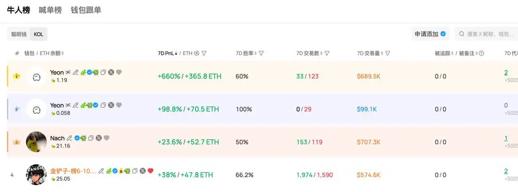Open the 钱包跟单 tab
This screenshot has width=518, height=192.
(x=86, y=10)
